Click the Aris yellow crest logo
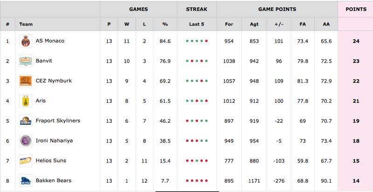This screenshot has height=192, width=373. (x=26, y=101)
